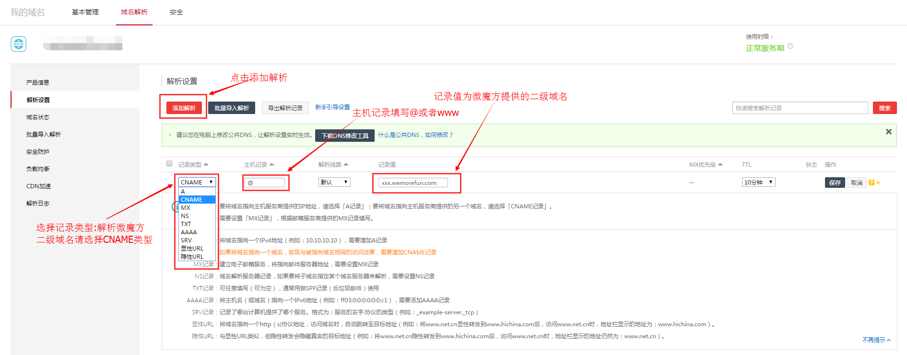Image resolution: width=907 pixels, height=355 pixels.
Task: Open the 基本管理 tab
Action: click(85, 12)
